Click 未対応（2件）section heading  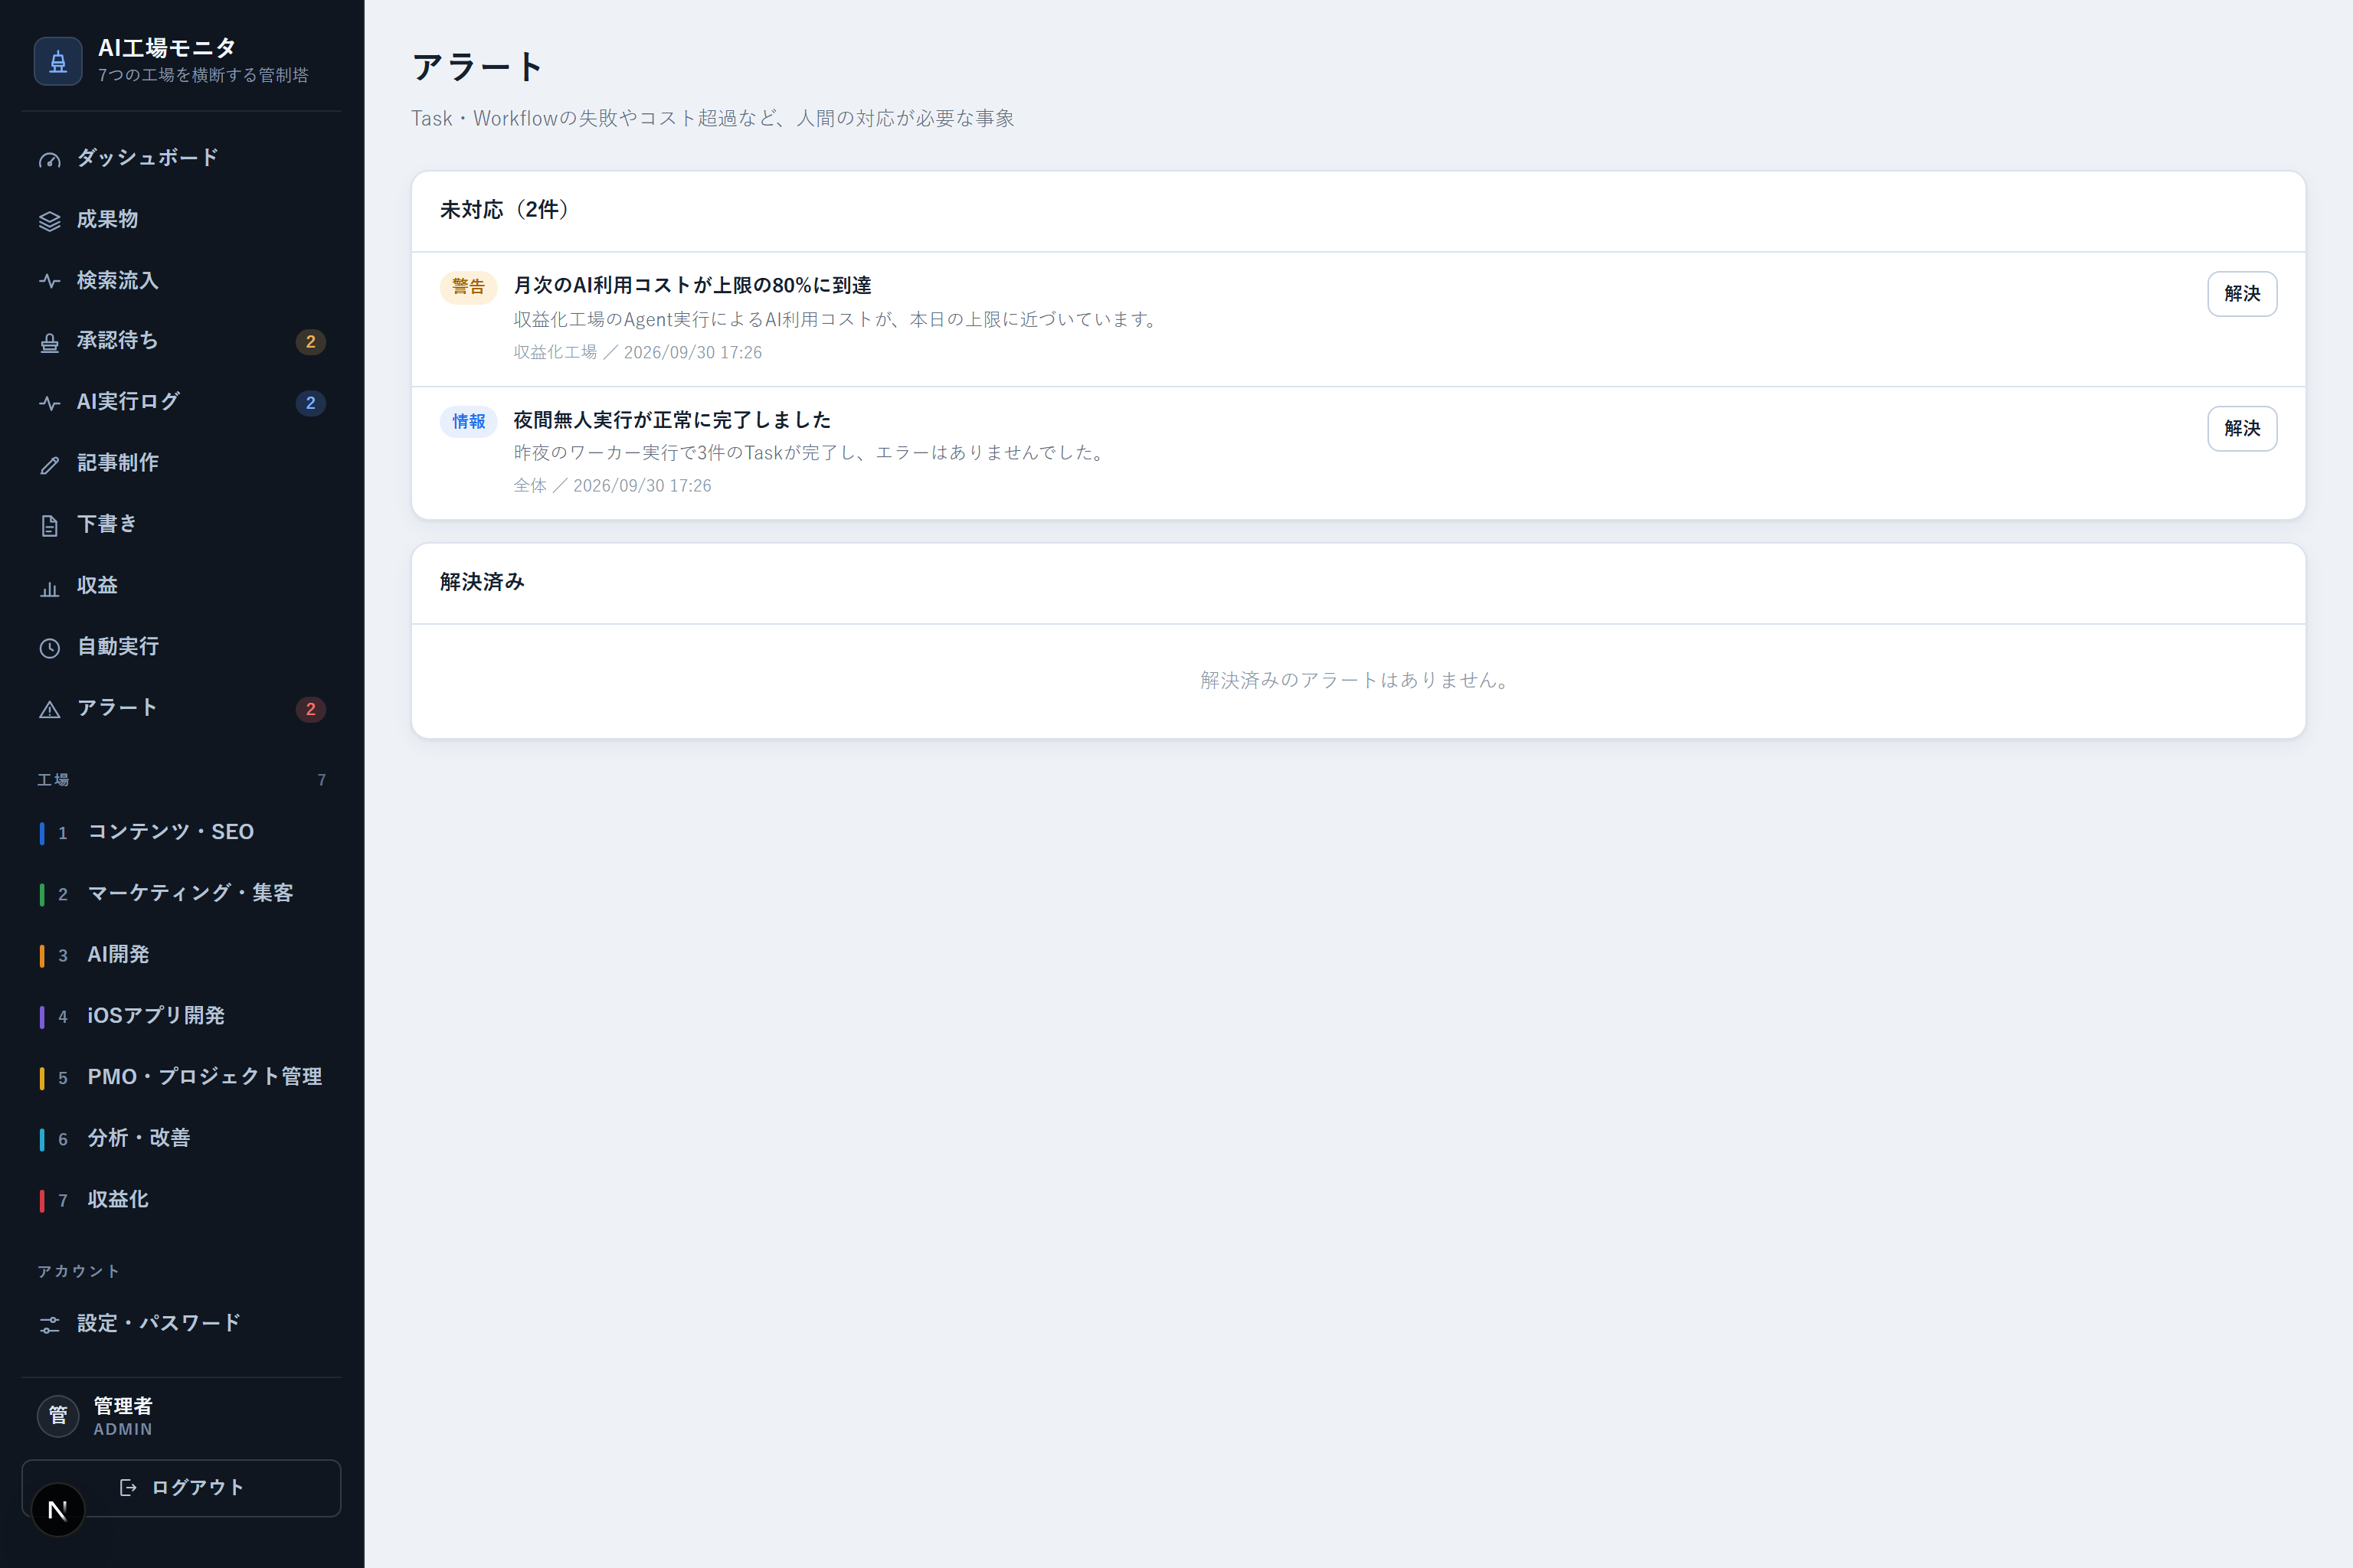pyautogui.click(x=504, y=210)
